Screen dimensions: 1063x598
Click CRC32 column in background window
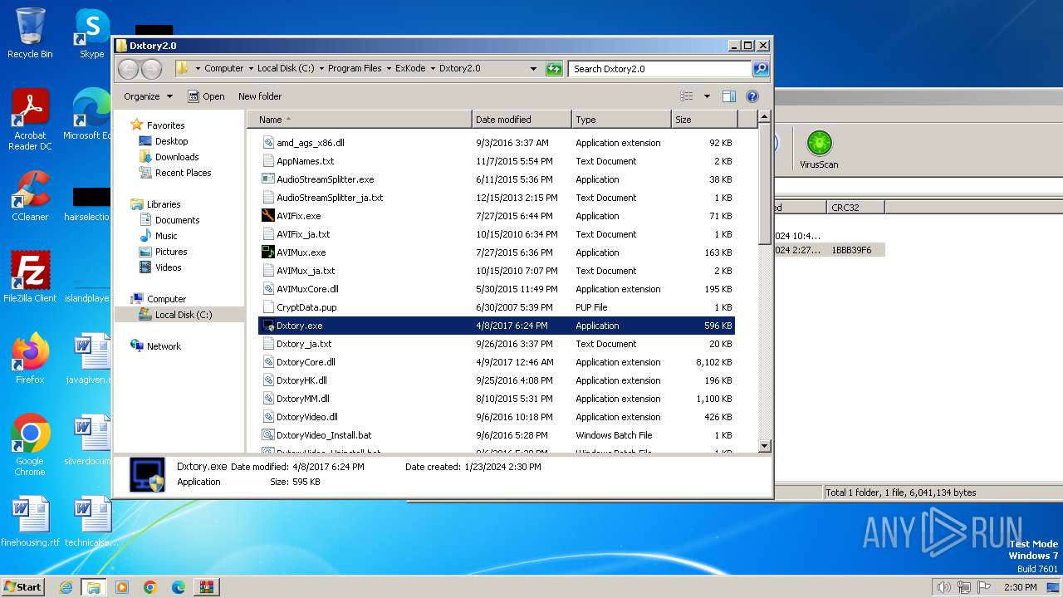pos(855,207)
